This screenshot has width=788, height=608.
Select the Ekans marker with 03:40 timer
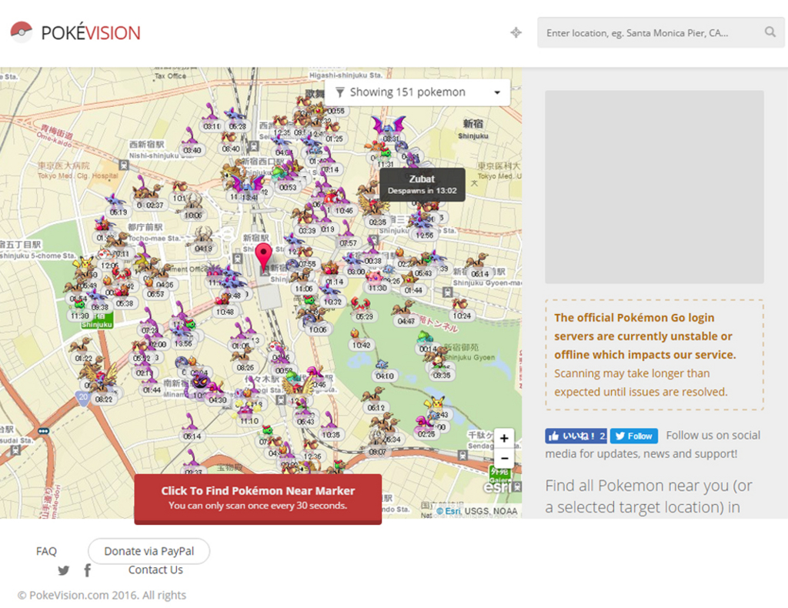pos(191,141)
